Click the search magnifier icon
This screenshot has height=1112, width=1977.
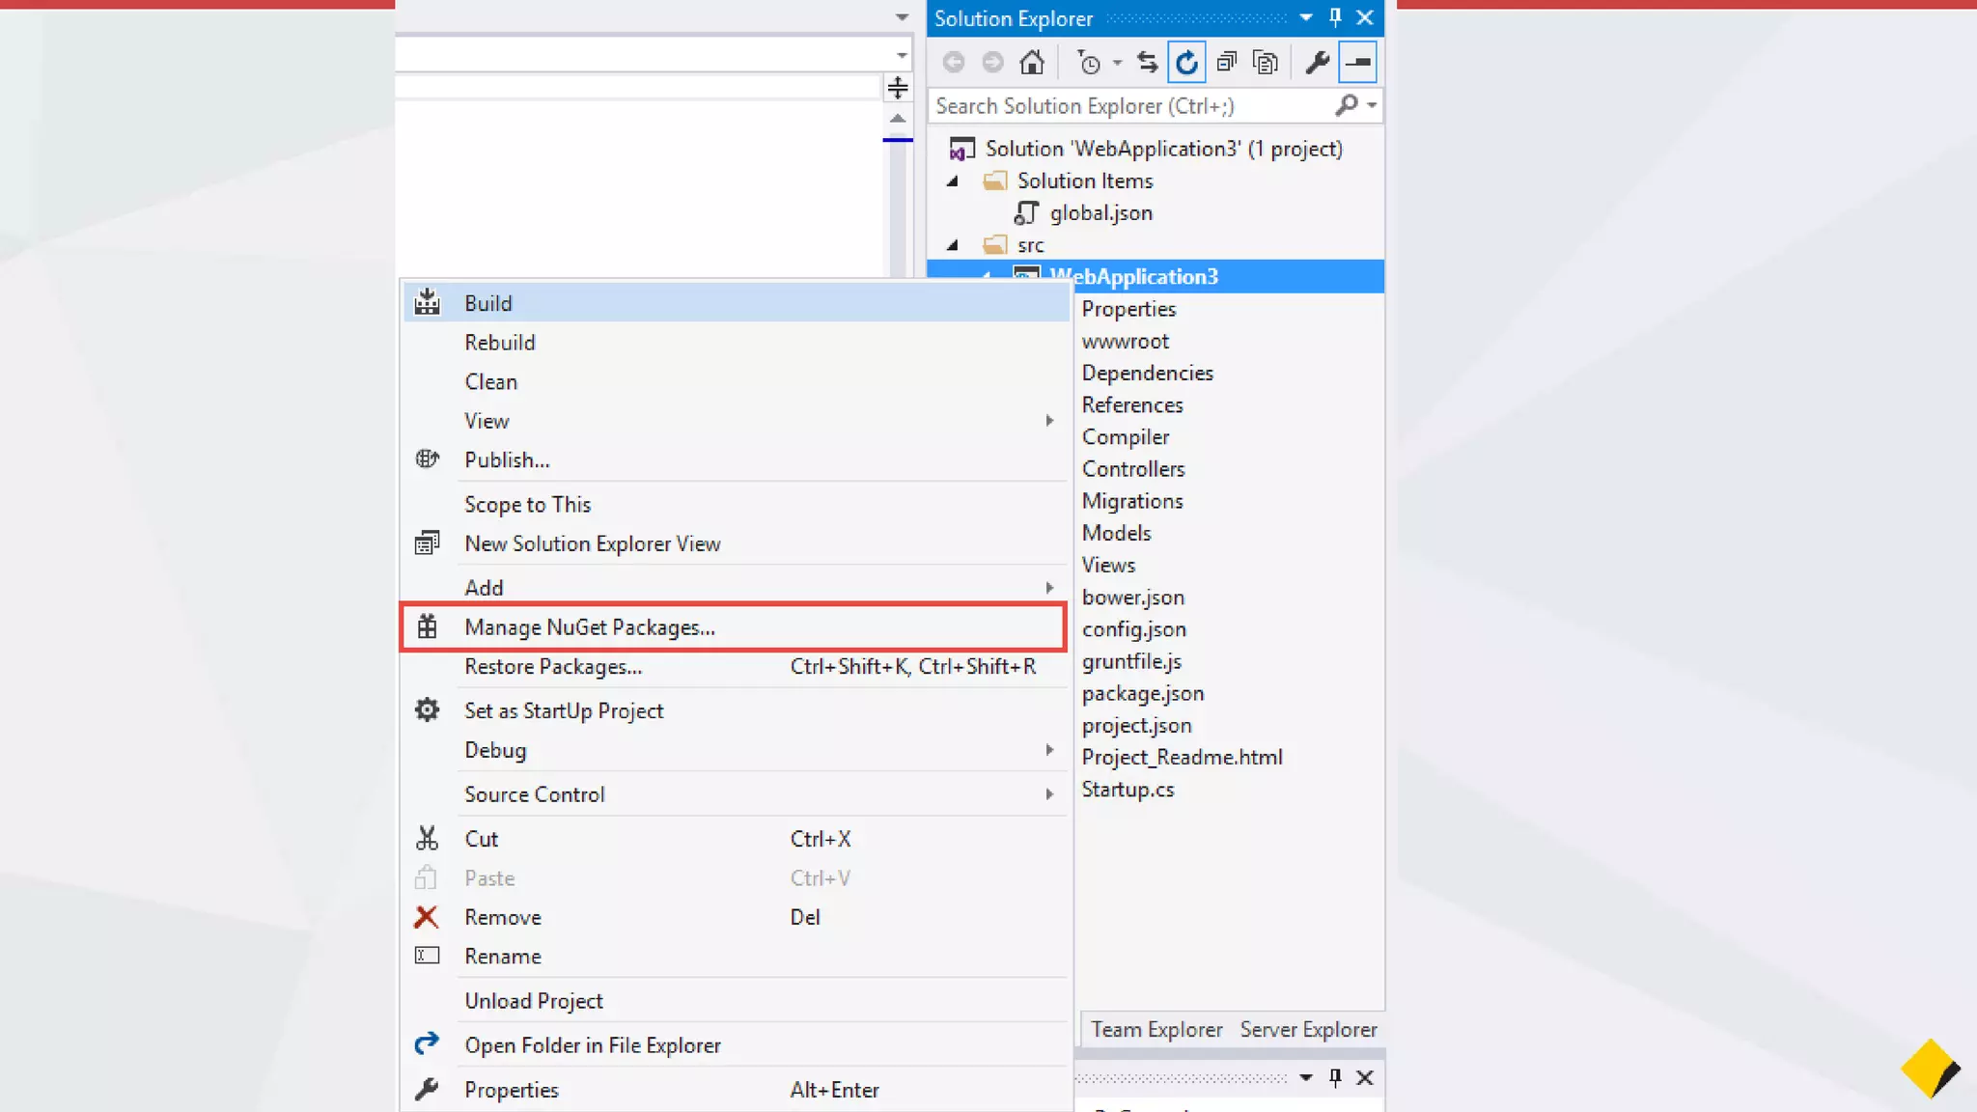point(1347,104)
